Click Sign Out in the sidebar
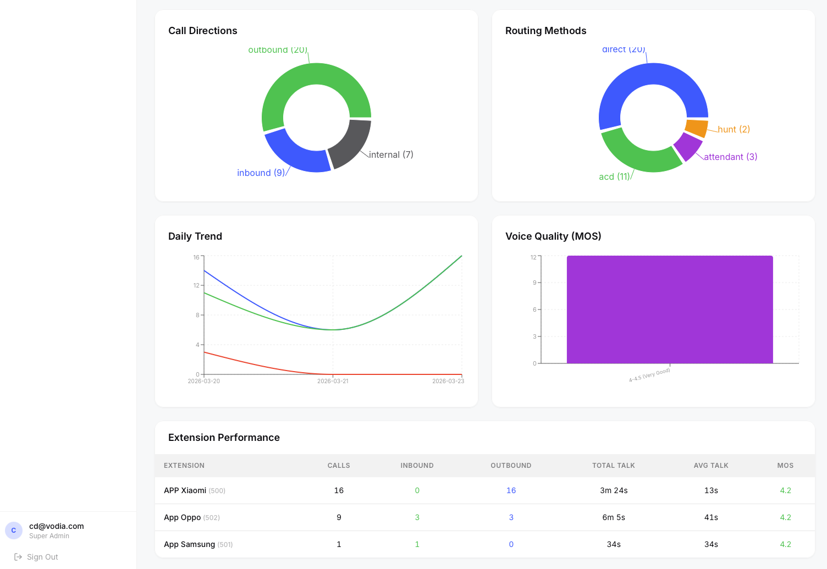Screen dimensions: 827x569 [42, 557]
